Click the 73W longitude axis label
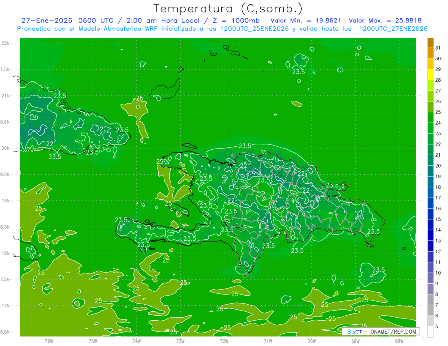Image resolution: width=448 pixels, height=346 pixels. point(180,341)
